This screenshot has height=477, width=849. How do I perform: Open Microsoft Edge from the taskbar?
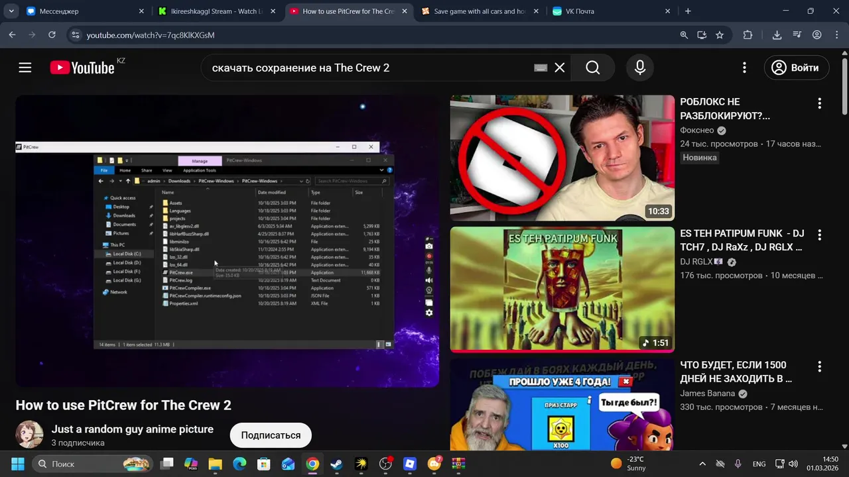click(239, 464)
